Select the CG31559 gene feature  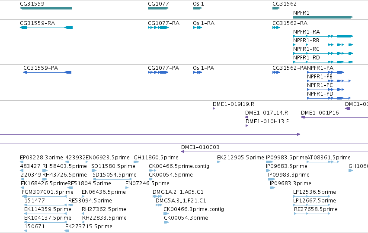coord(46,8)
